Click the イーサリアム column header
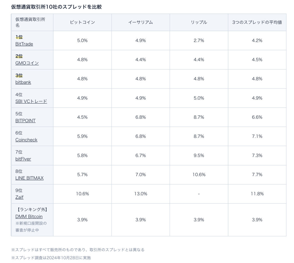This screenshot has height=263, width=294. (x=141, y=22)
